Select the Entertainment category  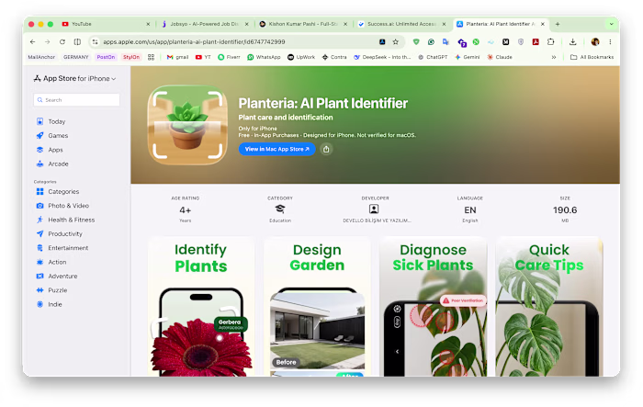point(62,248)
